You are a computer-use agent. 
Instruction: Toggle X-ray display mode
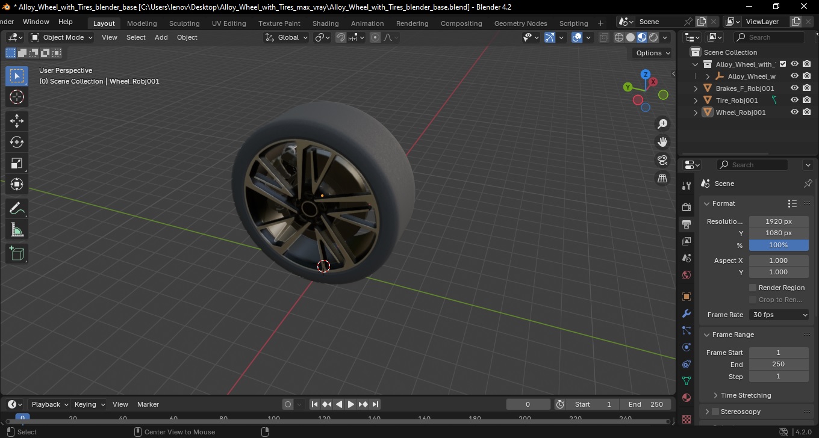tap(604, 37)
